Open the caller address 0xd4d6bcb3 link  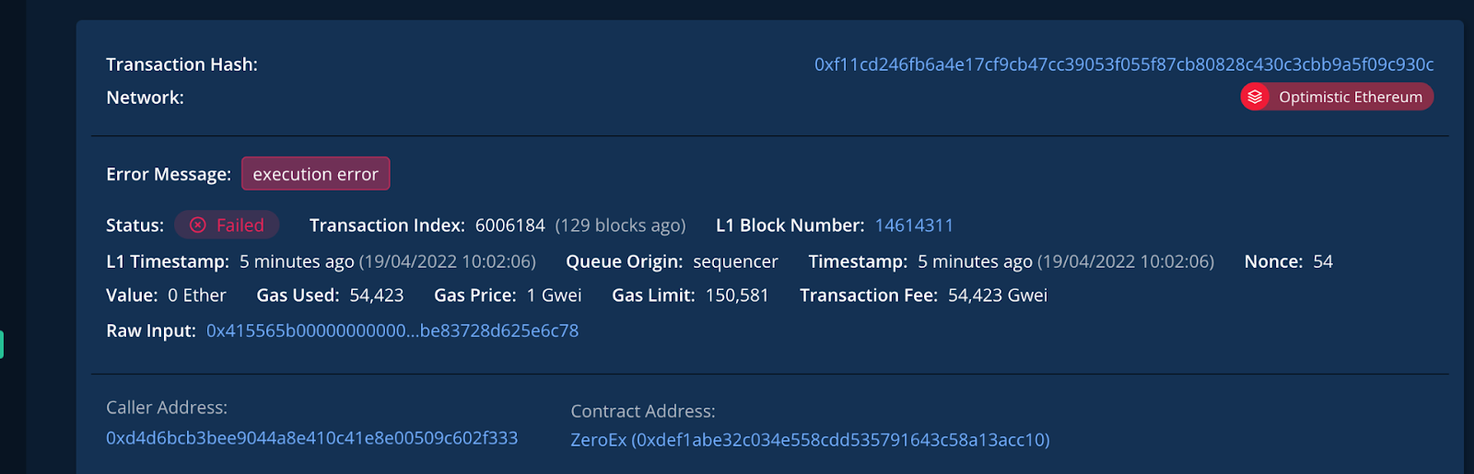point(311,438)
